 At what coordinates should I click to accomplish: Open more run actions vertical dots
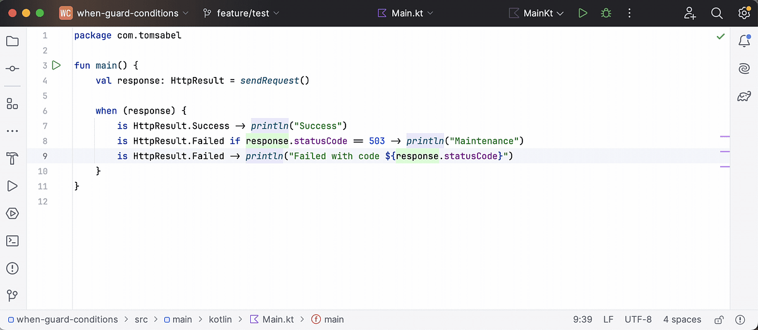[629, 13]
